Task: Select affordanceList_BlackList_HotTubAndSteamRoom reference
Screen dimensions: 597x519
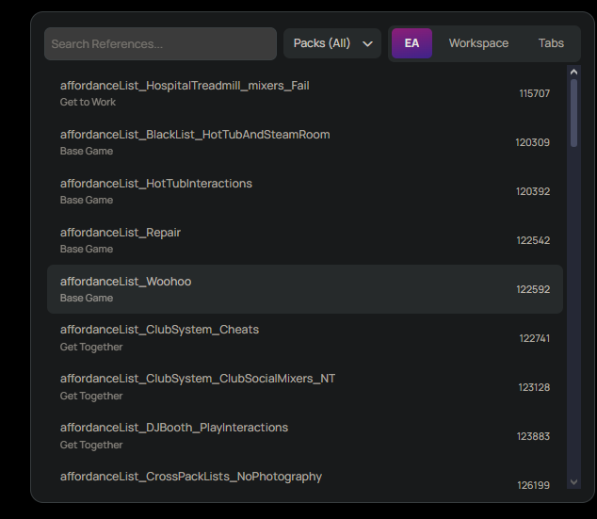Action: [195, 135]
